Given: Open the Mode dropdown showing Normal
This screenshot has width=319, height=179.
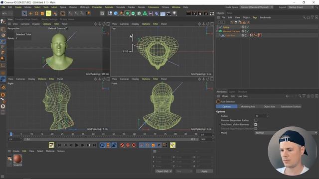Looking at the screenshot, I should pos(286,133).
